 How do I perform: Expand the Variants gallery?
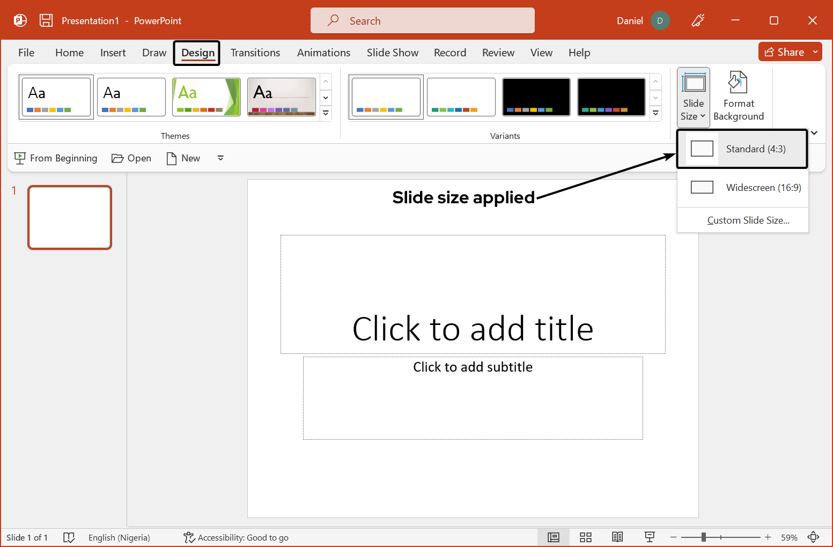[655, 113]
